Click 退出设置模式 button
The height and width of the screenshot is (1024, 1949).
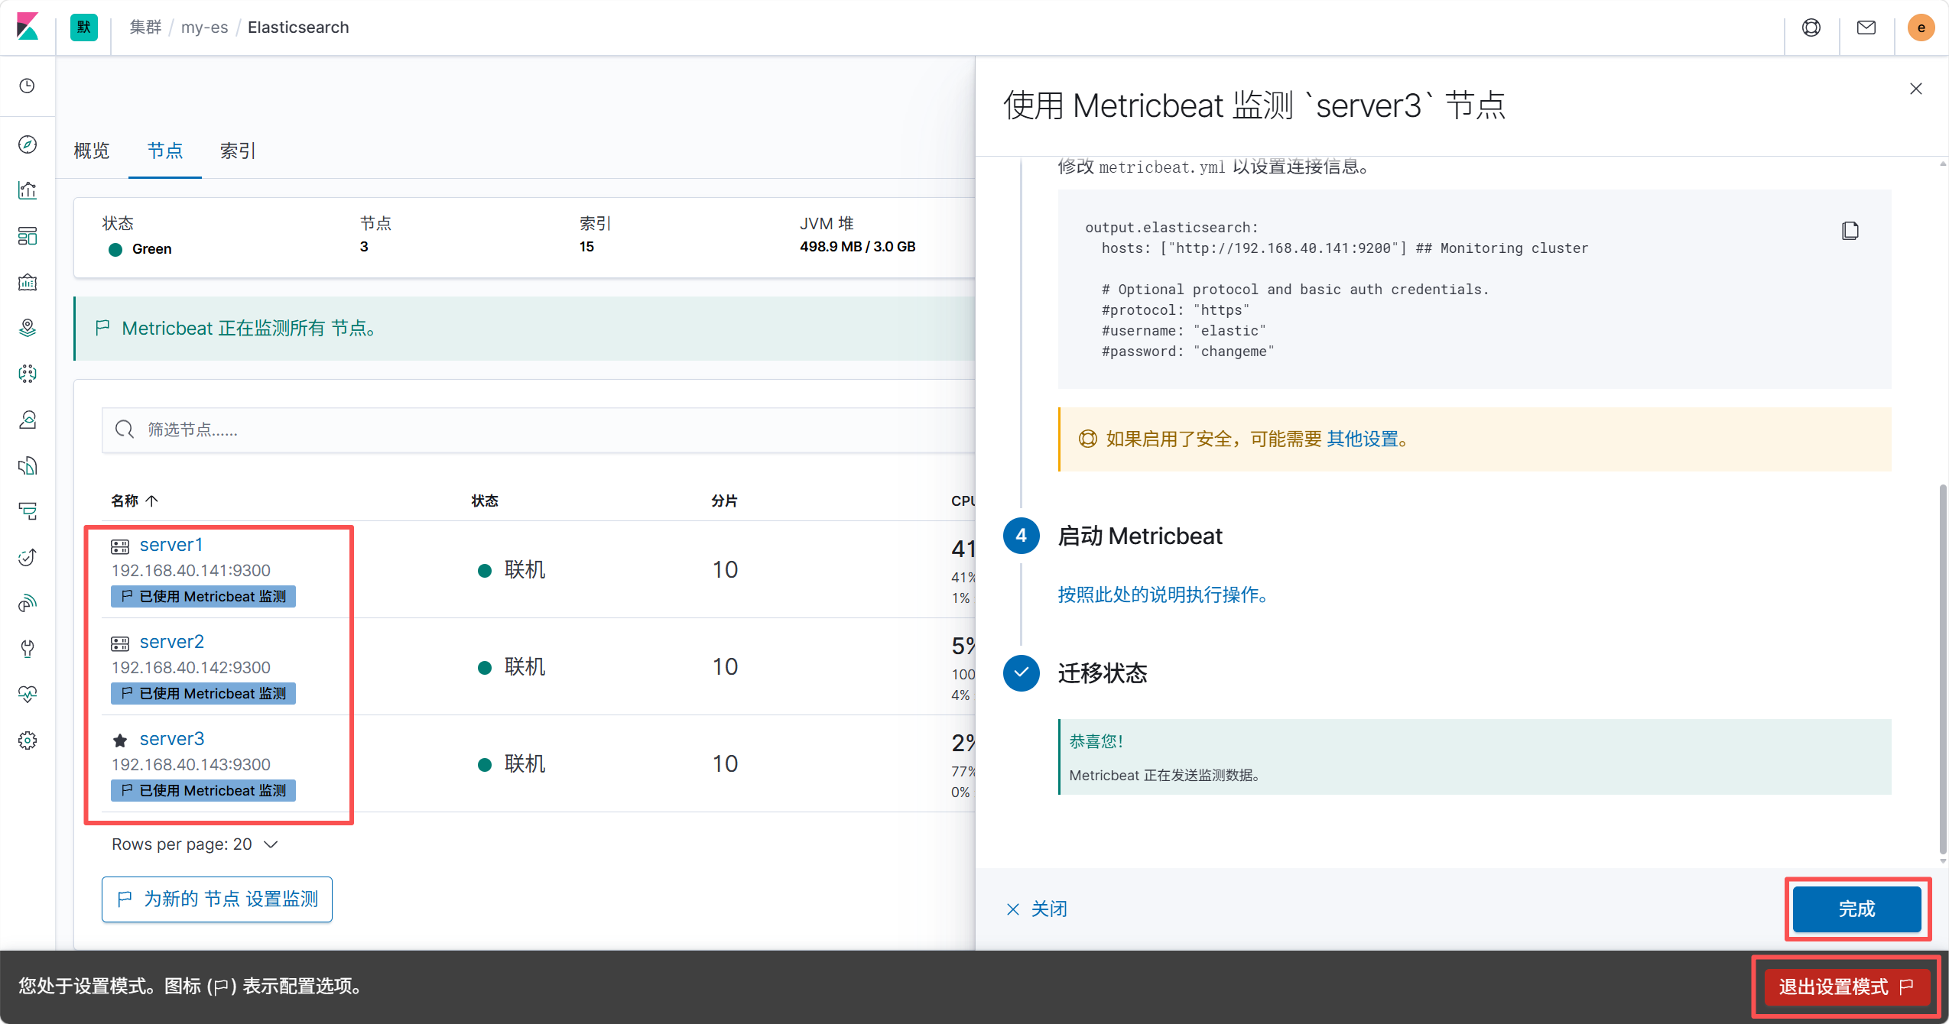click(1847, 987)
